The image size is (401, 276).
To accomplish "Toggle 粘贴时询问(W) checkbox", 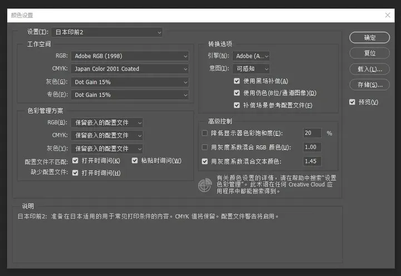I will click(x=135, y=160).
